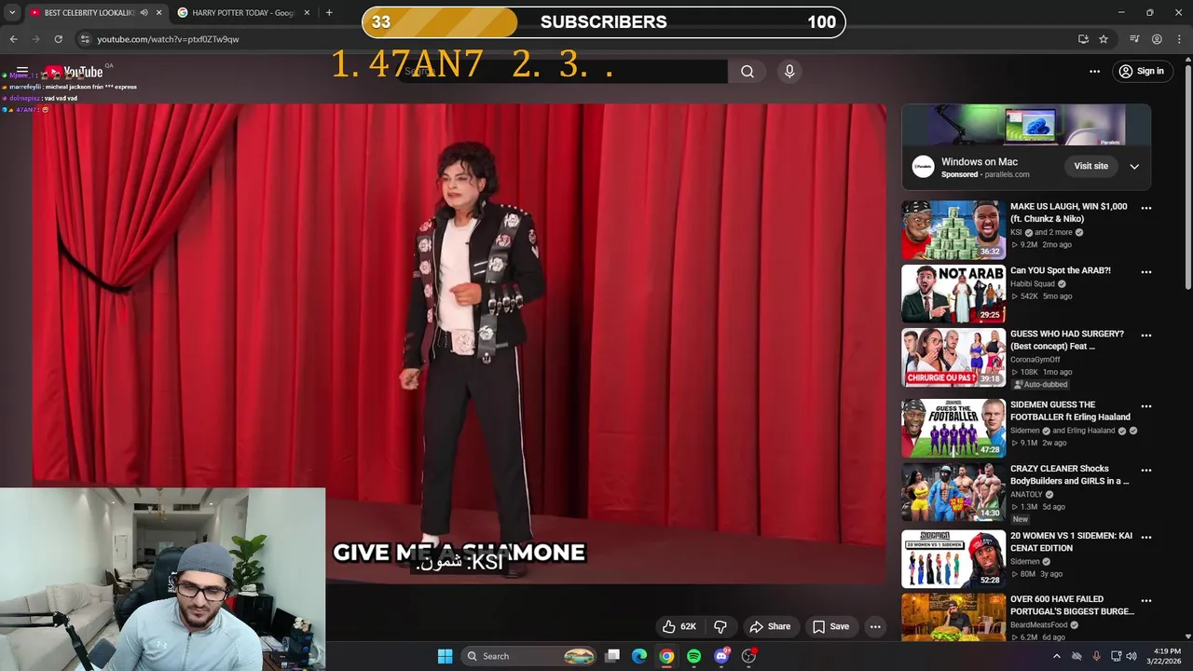Mute tab via speaker icon on YouTube tab
Screen dimensions: 1193x671
point(144,13)
